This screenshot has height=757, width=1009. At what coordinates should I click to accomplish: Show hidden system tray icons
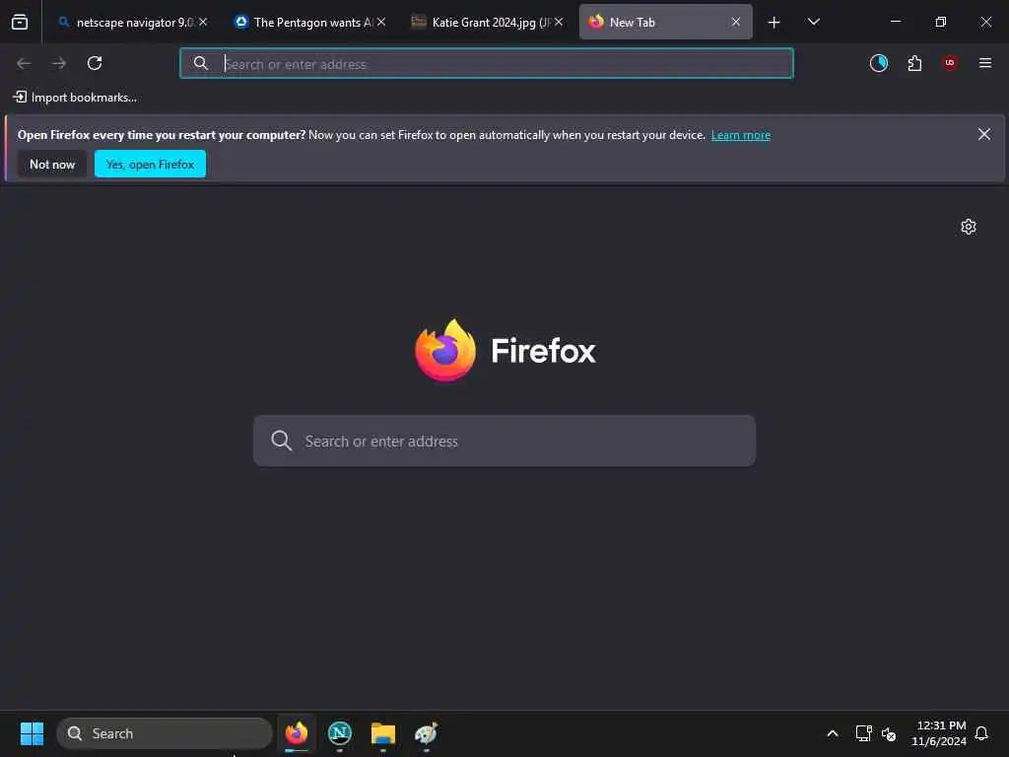click(x=832, y=733)
